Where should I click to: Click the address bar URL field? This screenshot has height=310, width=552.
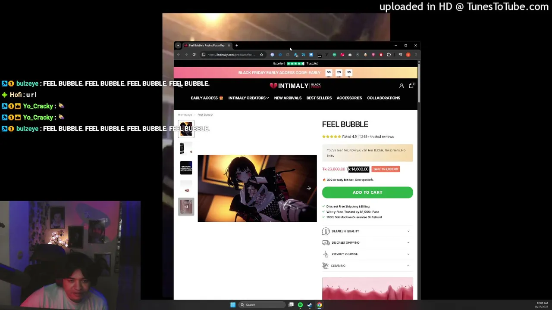(231, 55)
